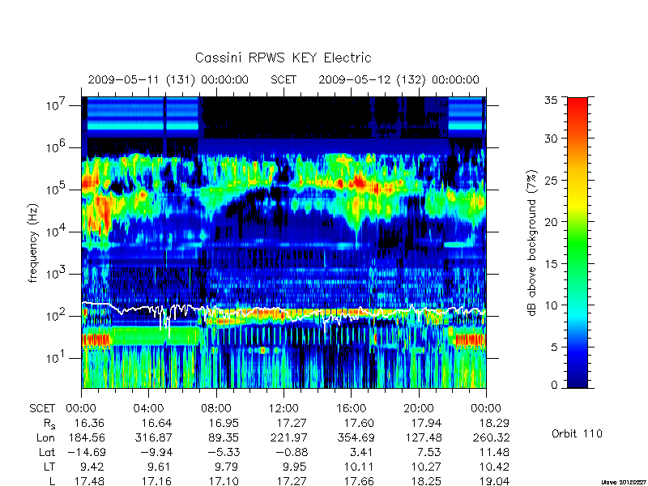Click the LT value 10.42

494,467
